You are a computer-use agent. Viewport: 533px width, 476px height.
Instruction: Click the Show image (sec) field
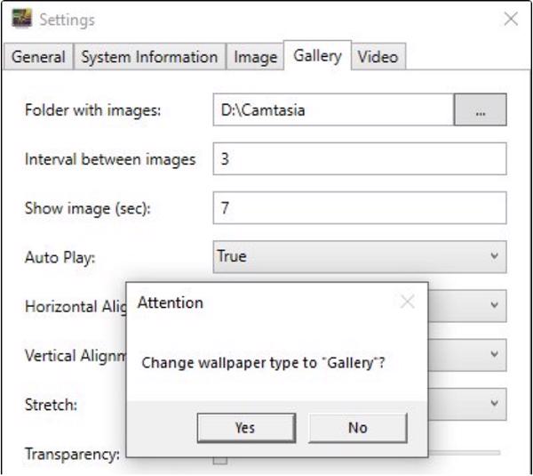[x=360, y=208]
